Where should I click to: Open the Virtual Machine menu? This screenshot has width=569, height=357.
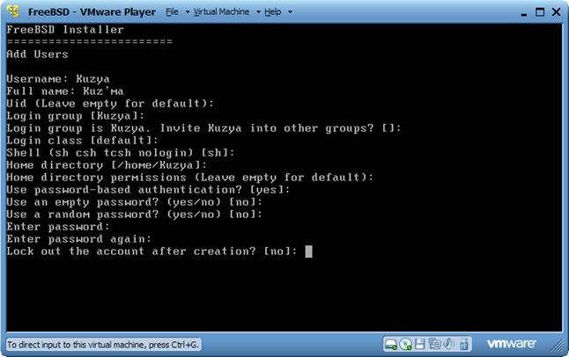click(x=226, y=12)
